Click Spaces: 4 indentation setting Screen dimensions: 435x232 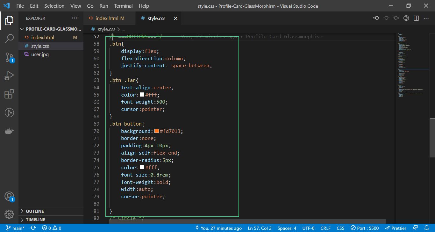point(287,228)
